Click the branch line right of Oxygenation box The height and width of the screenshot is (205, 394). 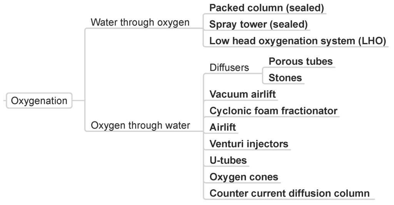click(78, 101)
